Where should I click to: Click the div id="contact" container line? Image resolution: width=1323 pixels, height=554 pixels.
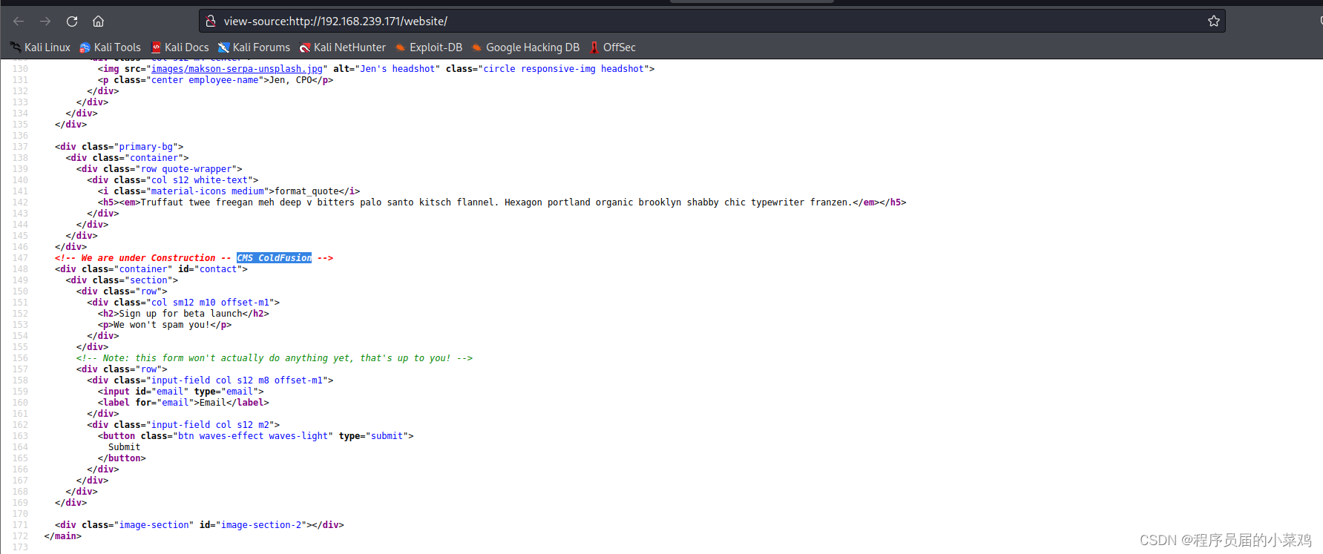pos(151,269)
